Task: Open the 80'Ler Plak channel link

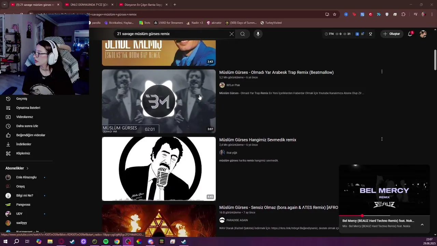Action: (x=233, y=85)
